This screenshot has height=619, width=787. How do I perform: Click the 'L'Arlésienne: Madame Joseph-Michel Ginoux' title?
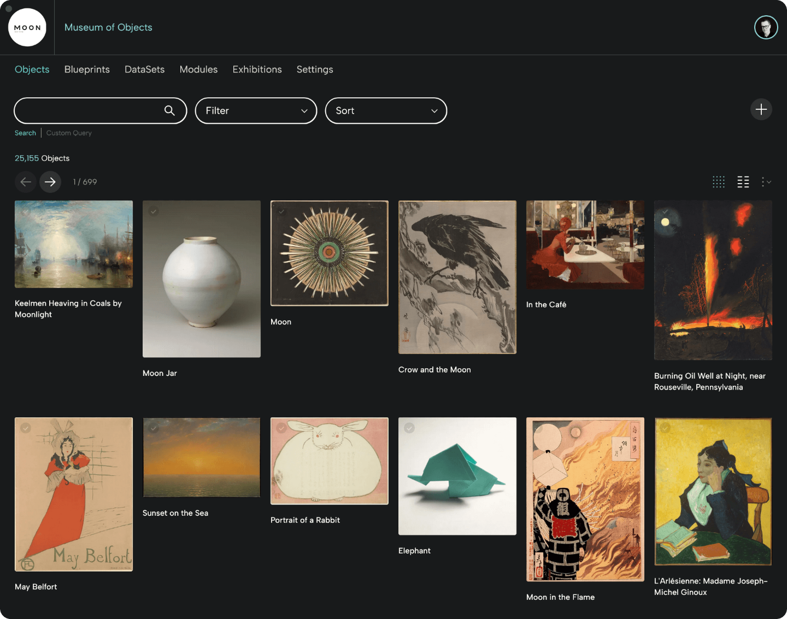click(711, 587)
